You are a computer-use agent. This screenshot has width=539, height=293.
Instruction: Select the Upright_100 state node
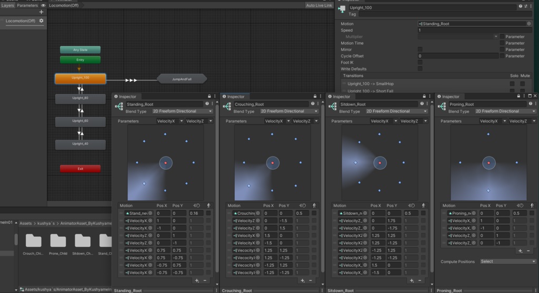[81, 79]
